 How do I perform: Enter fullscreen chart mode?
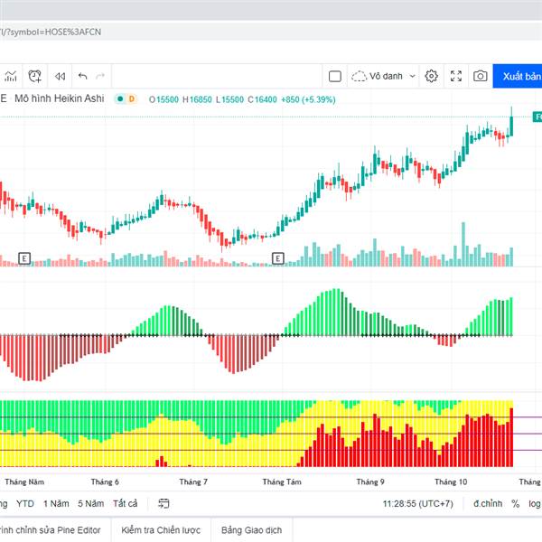click(456, 76)
